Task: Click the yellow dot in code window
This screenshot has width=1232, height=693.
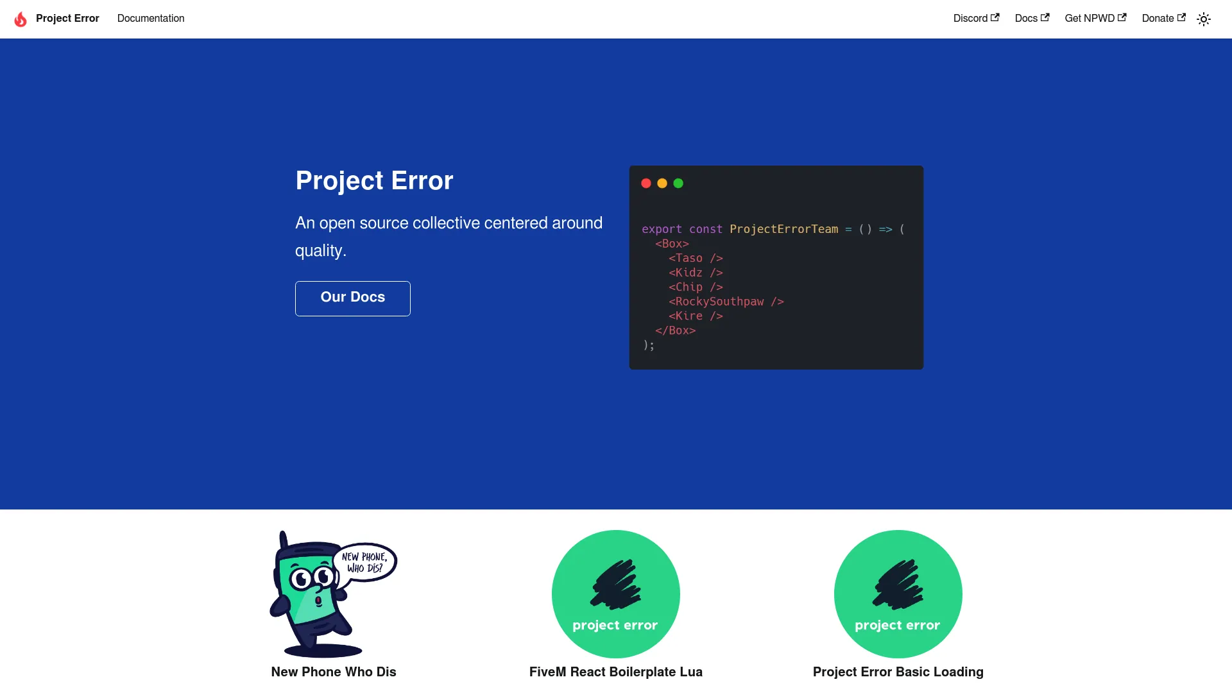Action: pos(662,184)
